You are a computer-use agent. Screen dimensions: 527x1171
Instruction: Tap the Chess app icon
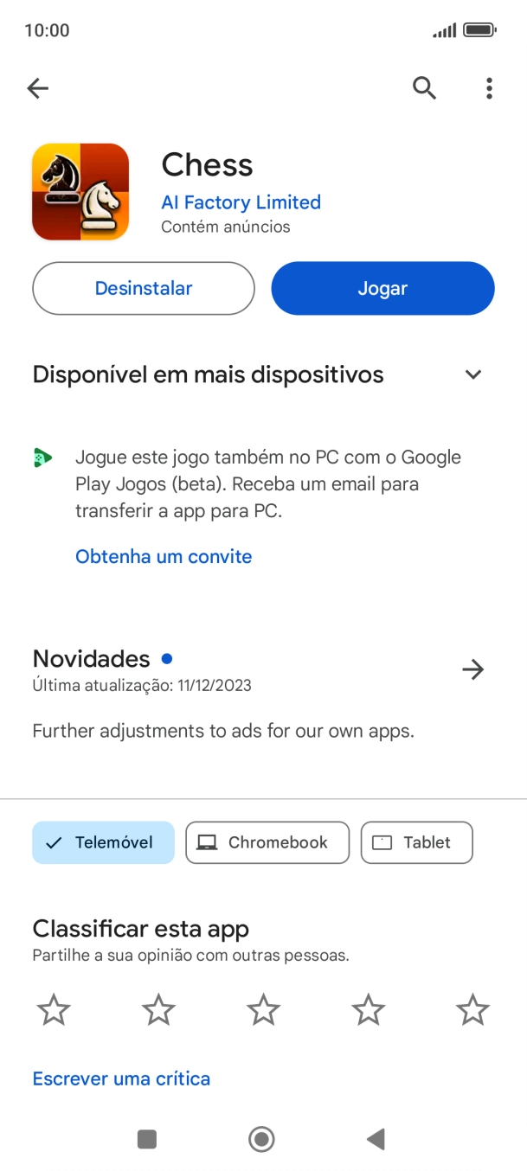[x=80, y=190]
